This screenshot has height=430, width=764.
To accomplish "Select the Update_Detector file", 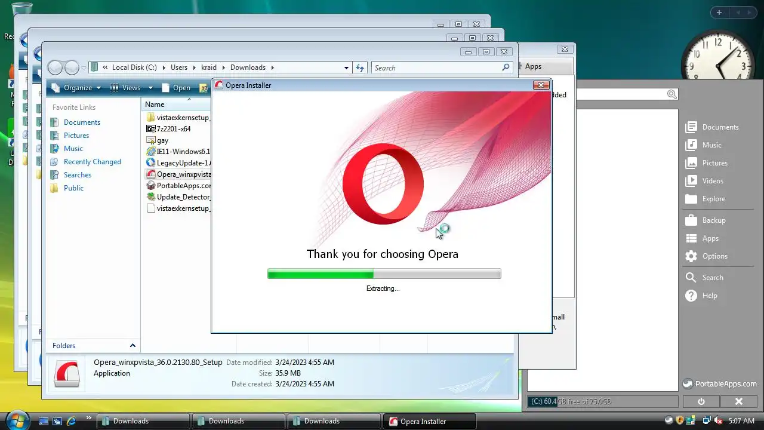I will [178, 197].
